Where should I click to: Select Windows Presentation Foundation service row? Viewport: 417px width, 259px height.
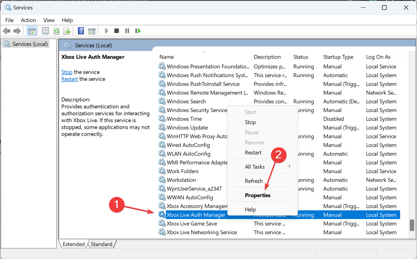pyautogui.click(x=279, y=66)
